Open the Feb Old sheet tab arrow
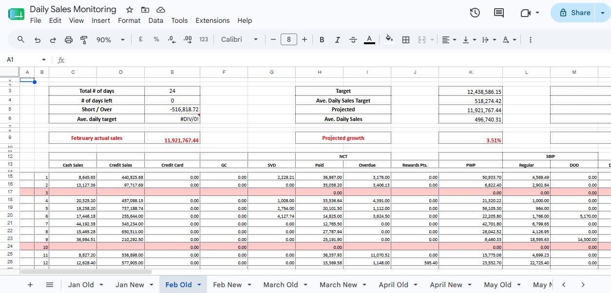The height and width of the screenshot is (293, 611). pos(199,285)
